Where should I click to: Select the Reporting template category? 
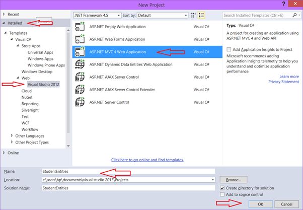point(30,104)
